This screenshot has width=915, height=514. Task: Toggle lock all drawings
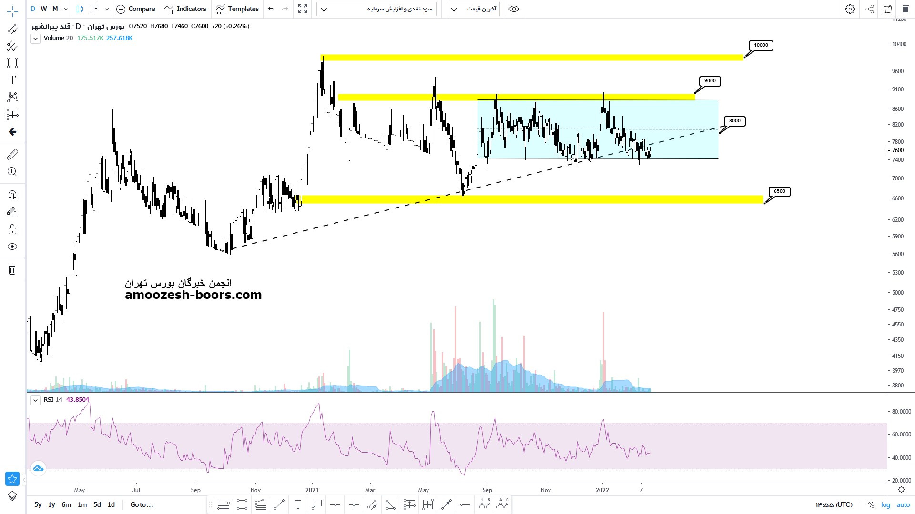point(12,229)
